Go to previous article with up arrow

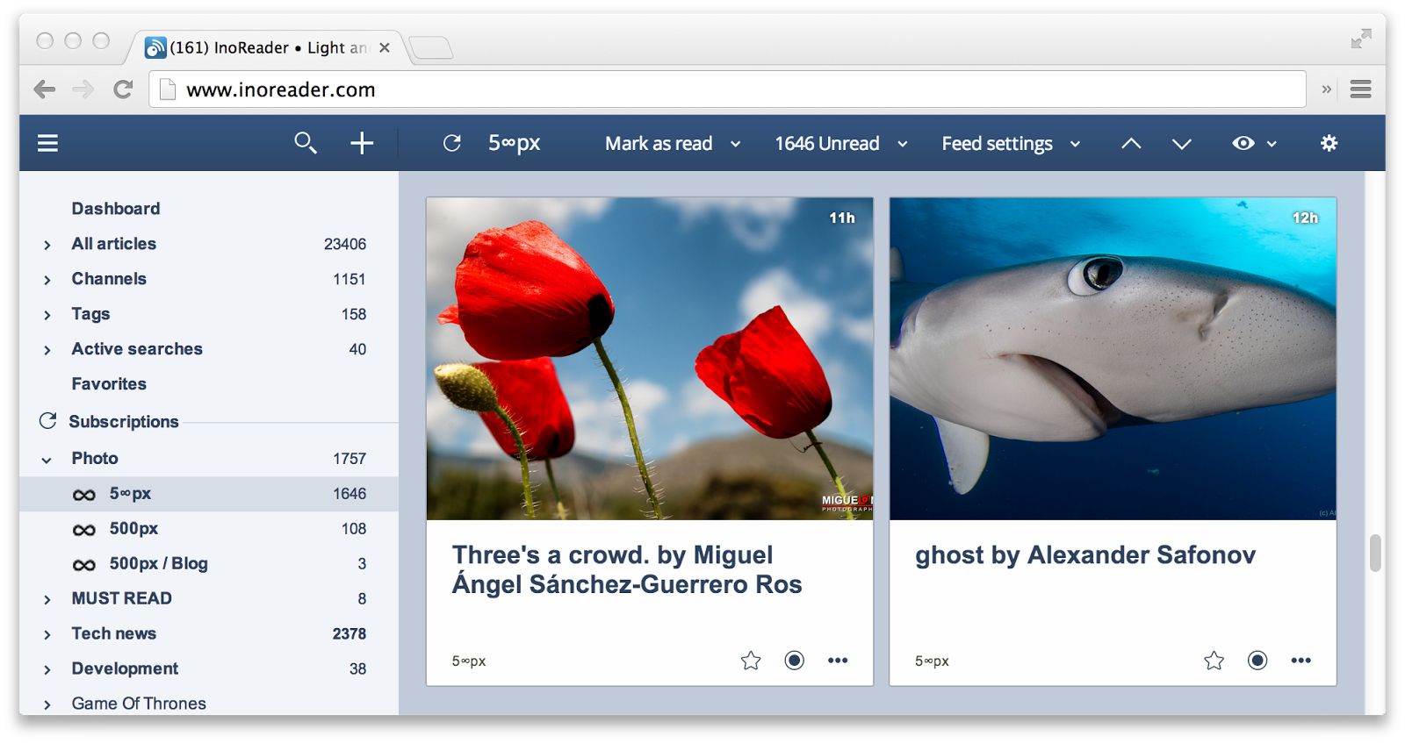1131,143
